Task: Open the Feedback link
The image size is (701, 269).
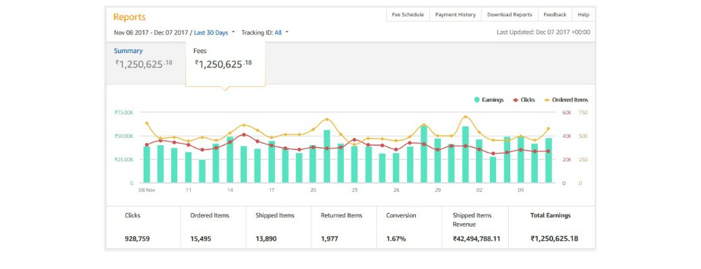Action: 555,14
